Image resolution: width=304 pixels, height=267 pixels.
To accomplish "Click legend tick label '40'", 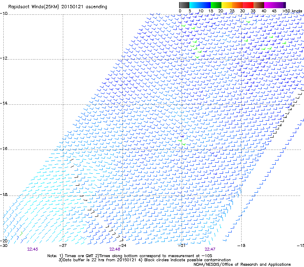I will pos(264,11).
